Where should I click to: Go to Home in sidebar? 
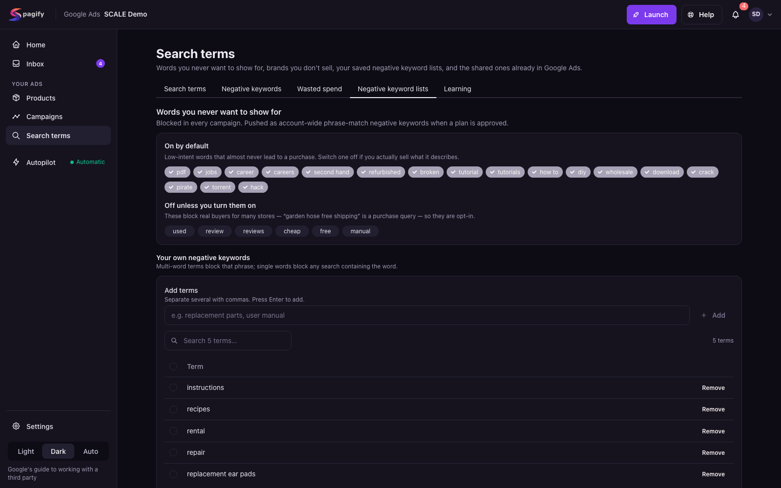click(x=58, y=45)
